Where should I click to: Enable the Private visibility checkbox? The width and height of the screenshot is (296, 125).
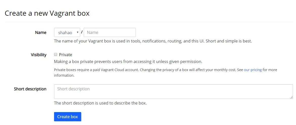click(x=56, y=54)
